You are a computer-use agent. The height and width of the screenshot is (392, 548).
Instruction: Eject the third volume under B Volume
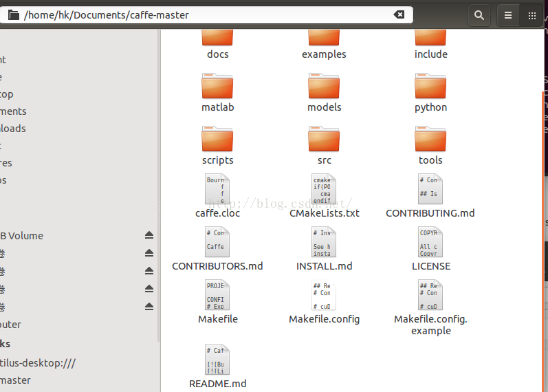pos(149,290)
